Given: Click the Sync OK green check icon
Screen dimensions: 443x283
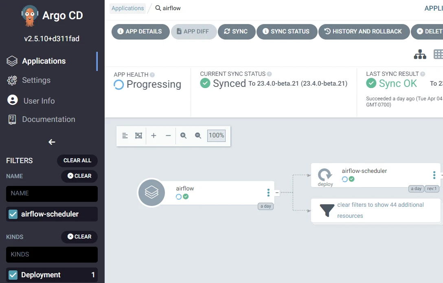Looking at the screenshot, I should click(x=371, y=84).
